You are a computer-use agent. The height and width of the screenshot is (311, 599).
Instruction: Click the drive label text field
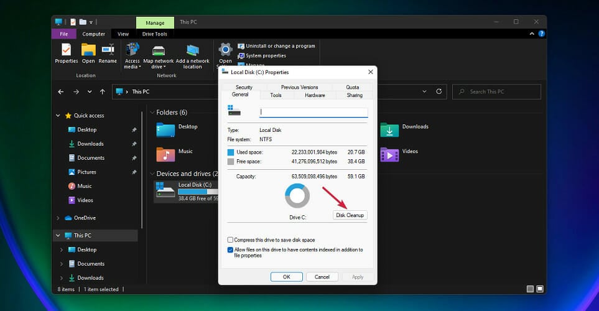(313, 112)
